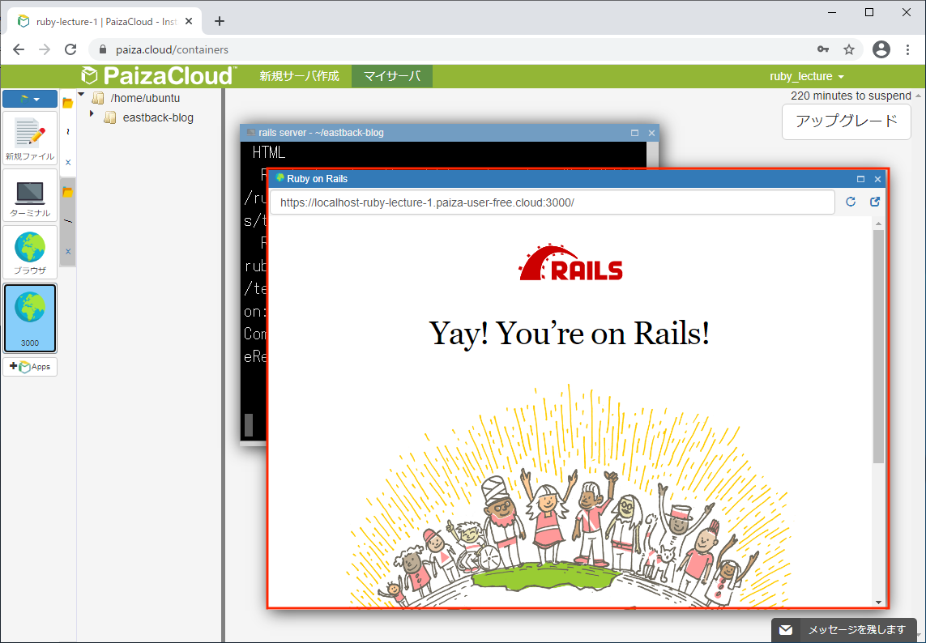The image size is (926, 643).
Task: Click the HTML text in terminal
Action: 269,152
